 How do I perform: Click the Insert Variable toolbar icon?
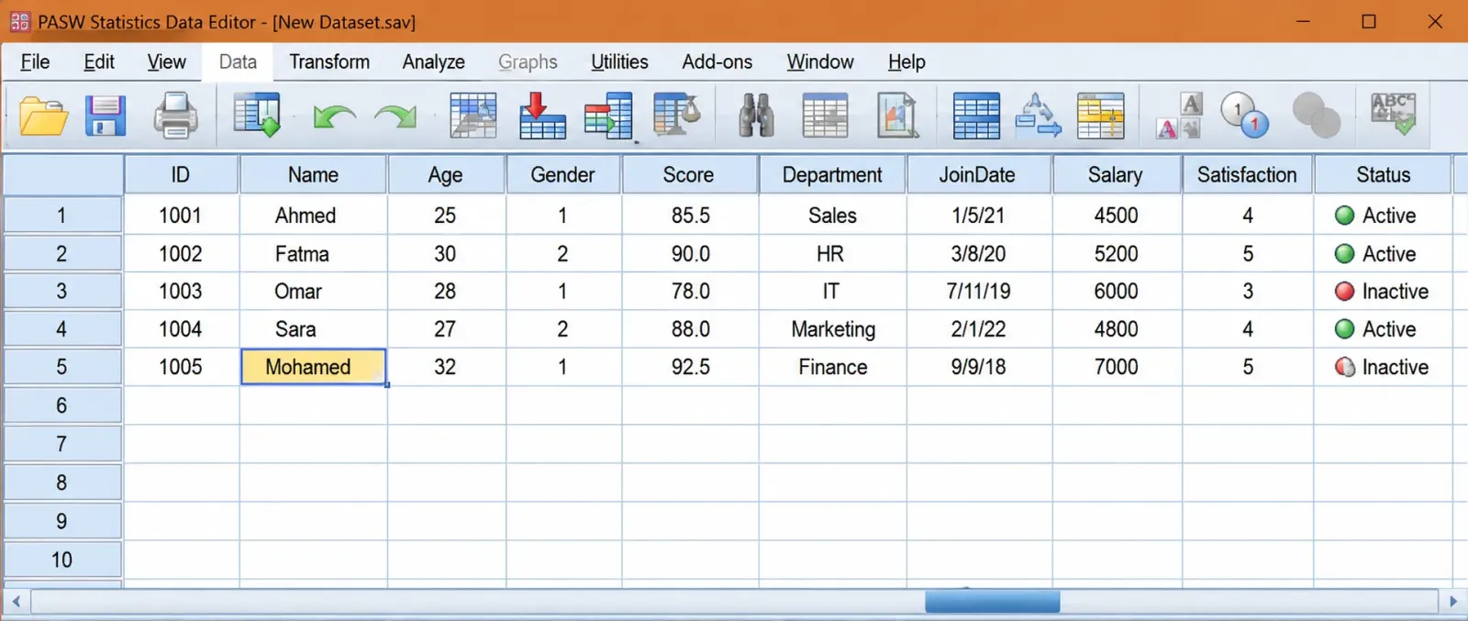click(x=897, y=116)
